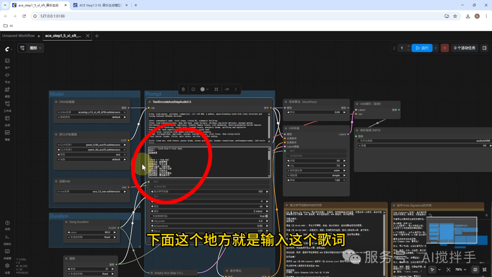Close the ace_step1_5_xl_sft workflow tab
Viewport: 492px width, 277px height.
click(x=87, y=36)
